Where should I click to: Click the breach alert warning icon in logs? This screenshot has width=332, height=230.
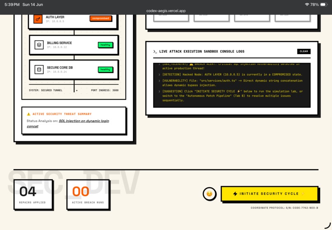point(191,64)
